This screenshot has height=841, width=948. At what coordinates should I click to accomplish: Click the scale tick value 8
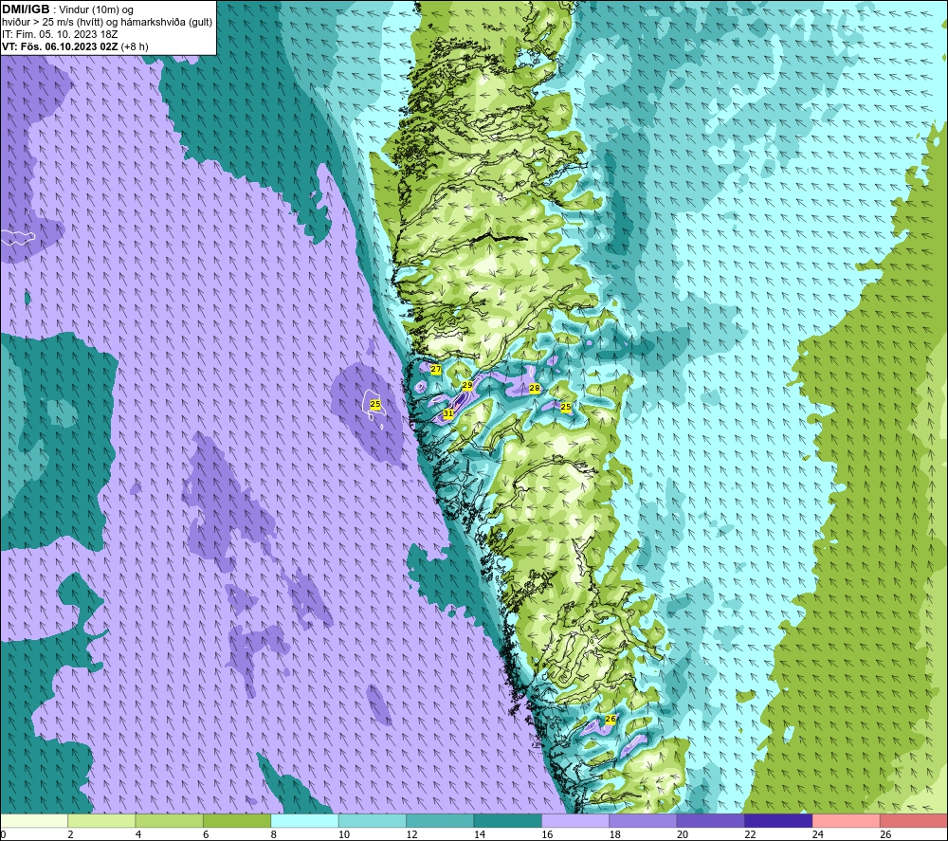(x=274, y=834)
